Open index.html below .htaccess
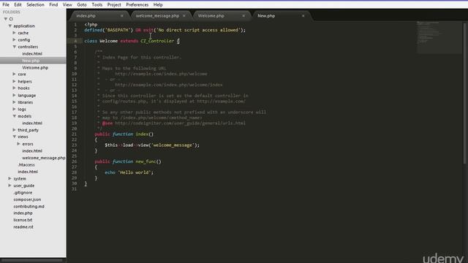 coord(28,172)
